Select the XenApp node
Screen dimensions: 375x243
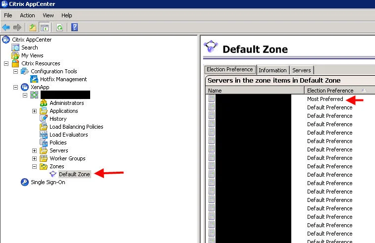[40, 87]
